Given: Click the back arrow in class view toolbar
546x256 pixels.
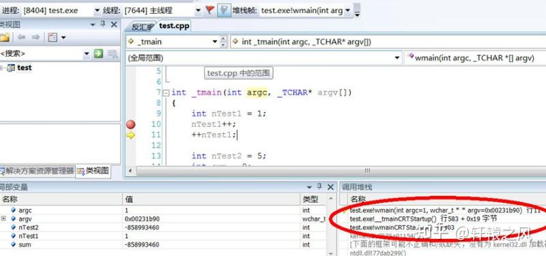Looking at the screenshot, I should [x=22, y=38].
